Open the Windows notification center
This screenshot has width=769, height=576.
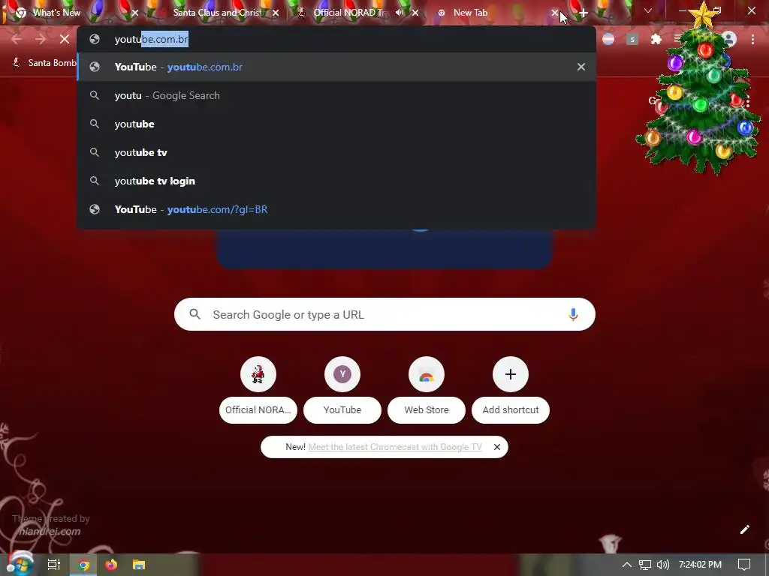[744, 565]
